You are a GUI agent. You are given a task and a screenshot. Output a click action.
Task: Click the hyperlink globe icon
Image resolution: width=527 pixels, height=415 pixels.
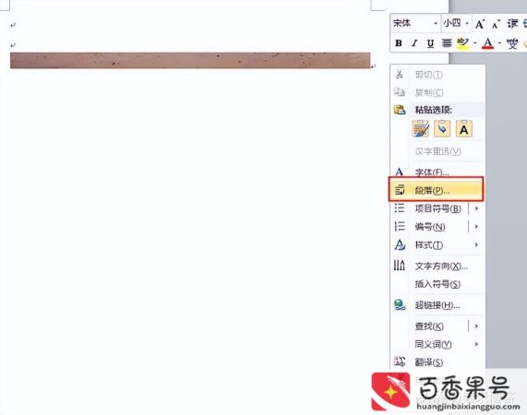400,304
